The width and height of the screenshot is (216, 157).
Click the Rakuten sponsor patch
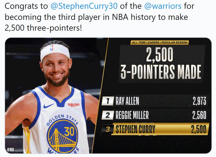(74, 105)
